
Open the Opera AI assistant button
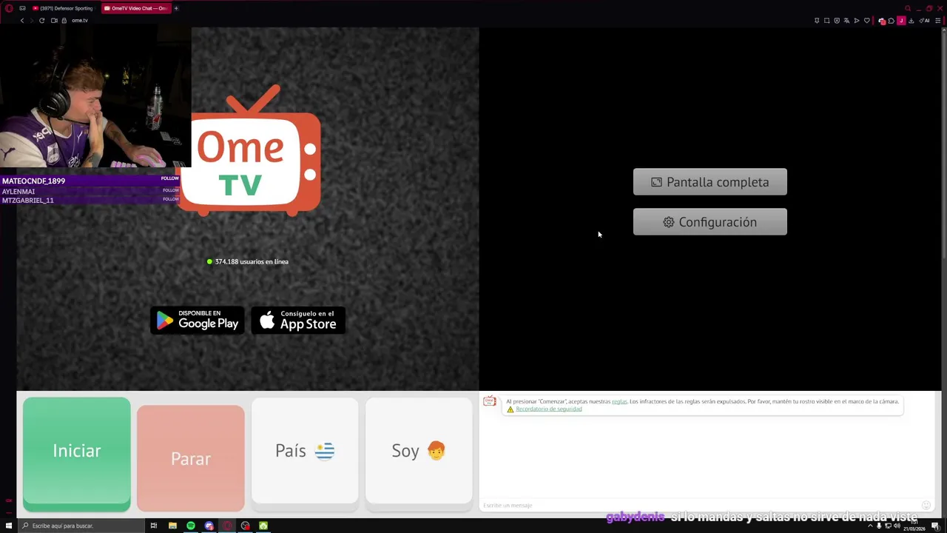pyautogui.click(x=925, y=21)
